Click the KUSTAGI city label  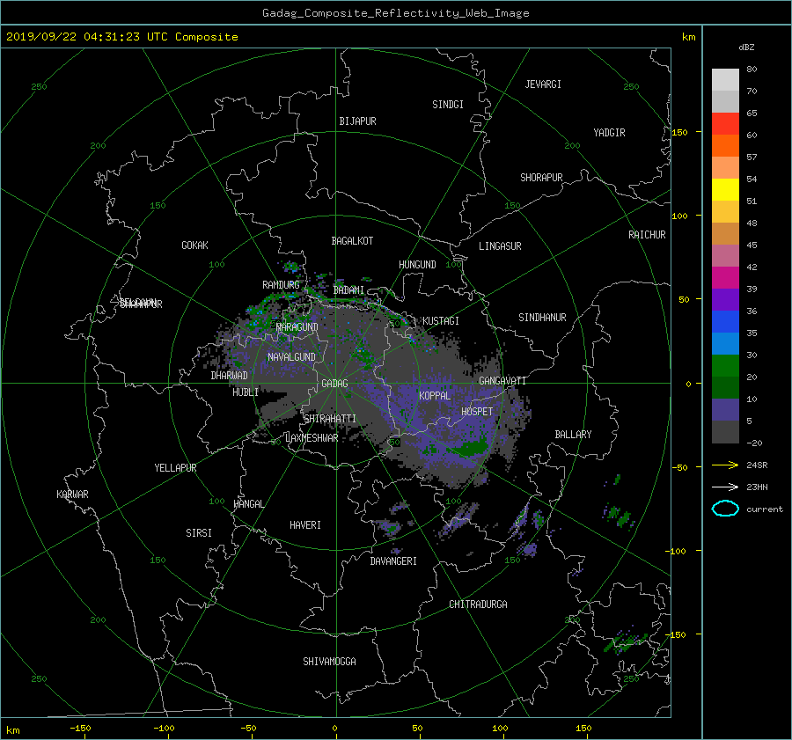click(x=441, y=321)
